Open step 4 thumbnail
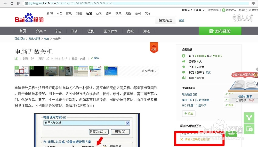The width and height of the screenshot is (258, 147). pyautogui.click(x=66, y=71)
